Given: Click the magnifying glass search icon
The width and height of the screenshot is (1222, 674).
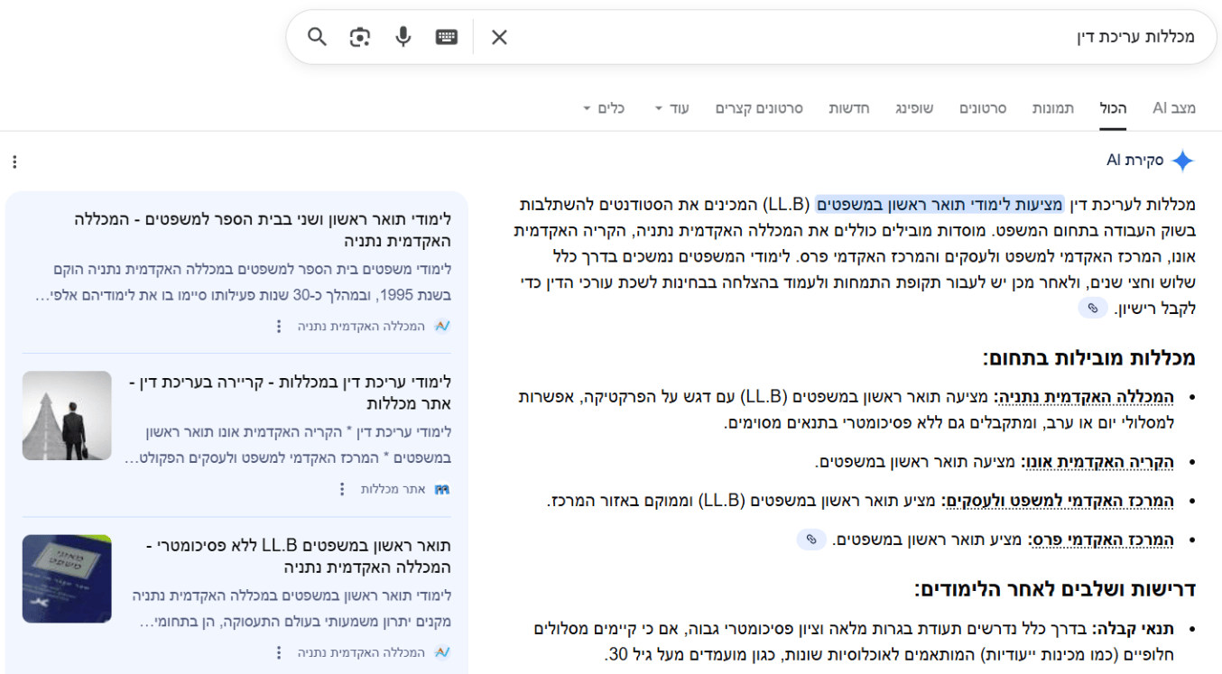Looking at the screenshot, I should [x=317, y=37].
